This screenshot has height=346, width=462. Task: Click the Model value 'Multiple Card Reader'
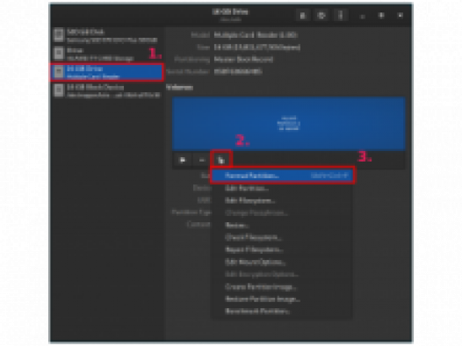click(256, 35)
